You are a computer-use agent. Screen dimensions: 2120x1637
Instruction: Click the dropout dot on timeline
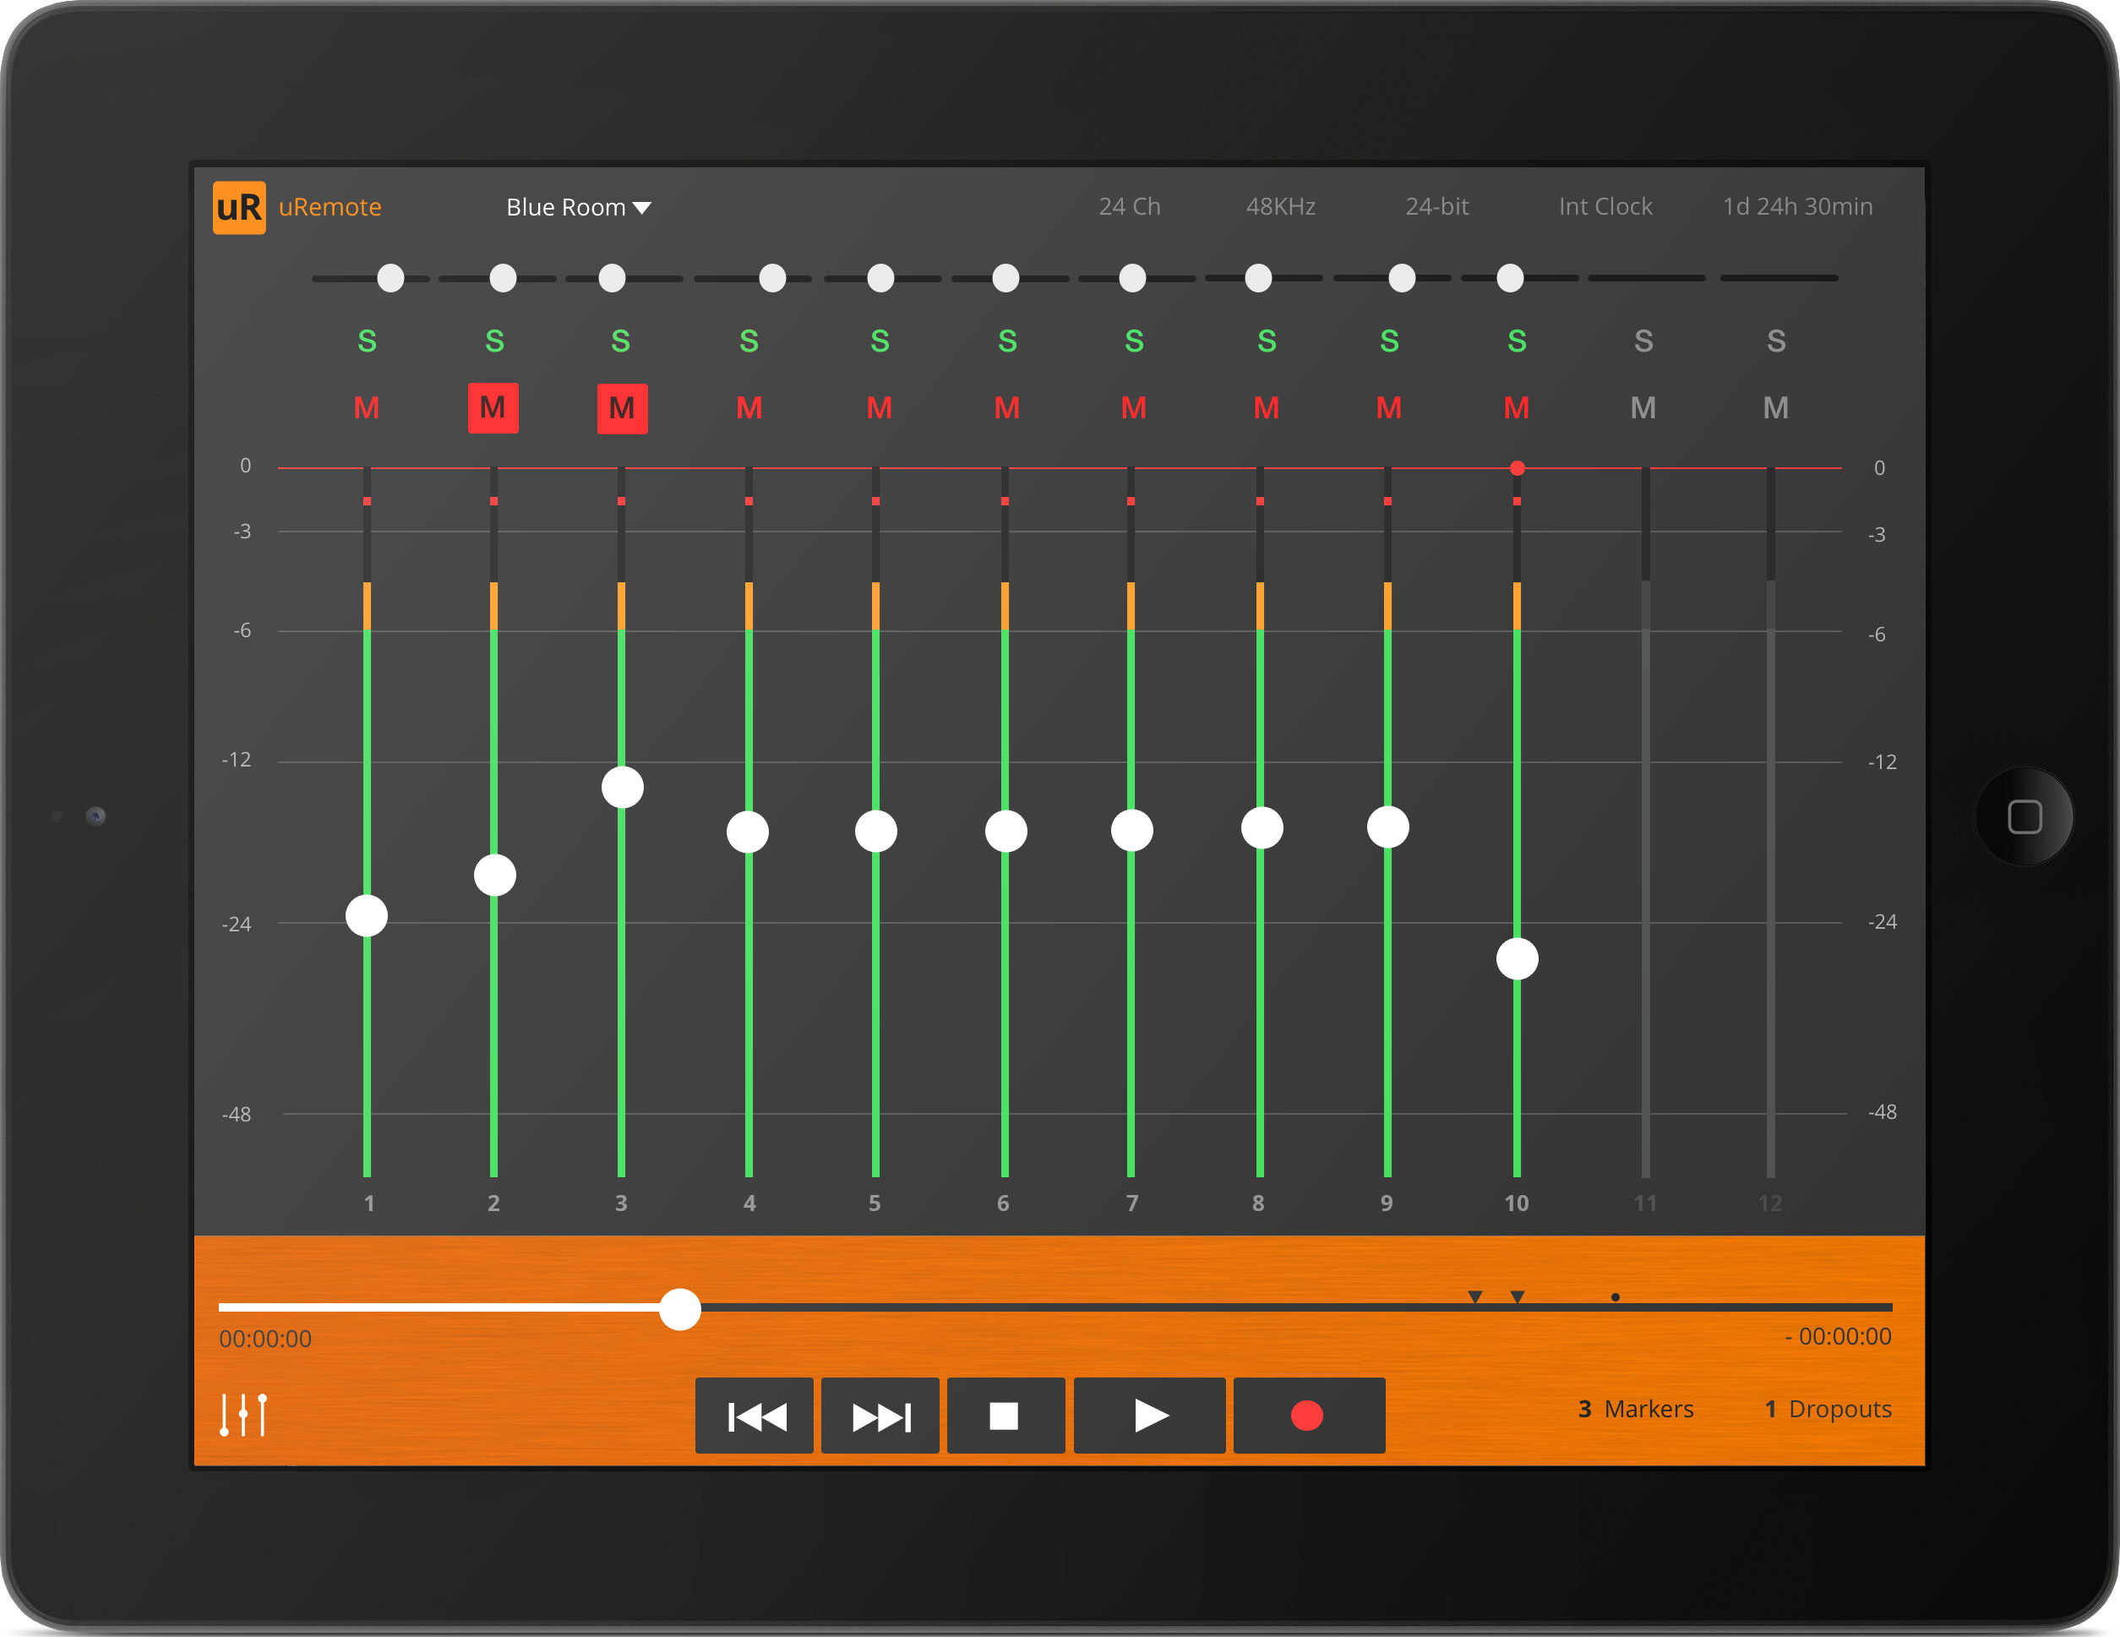point(1616,1297)
